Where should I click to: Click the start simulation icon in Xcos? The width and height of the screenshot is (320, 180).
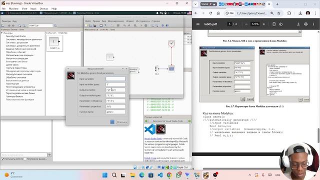pos(141,25)
